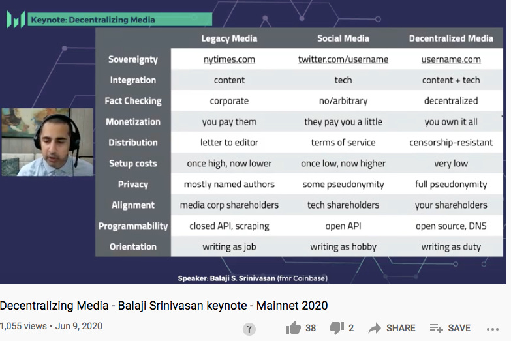Click the 'Jun 9, 2020' date text
The image size is (511, 341).
coord(78,326)
